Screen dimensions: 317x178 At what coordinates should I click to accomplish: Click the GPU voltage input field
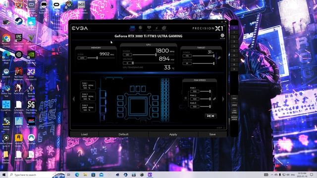click(127, 63)
